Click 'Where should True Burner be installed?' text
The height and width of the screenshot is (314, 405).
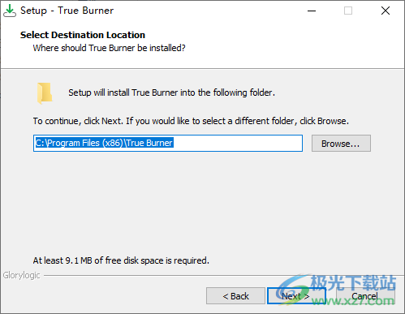coord(109,48)
